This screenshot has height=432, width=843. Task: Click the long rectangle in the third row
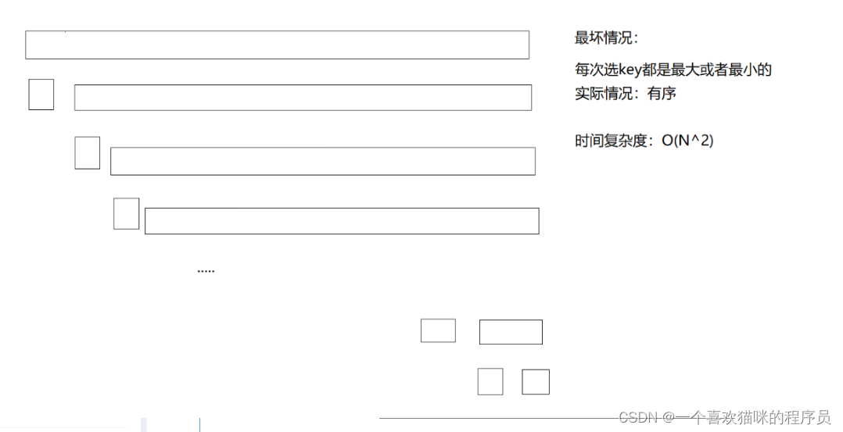322,161
